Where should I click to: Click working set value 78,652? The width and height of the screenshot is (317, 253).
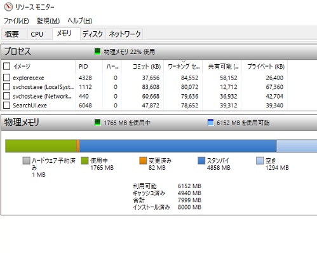click(x=189, y=106)
